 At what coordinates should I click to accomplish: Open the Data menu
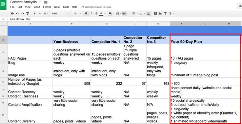(x=57, y=7)
